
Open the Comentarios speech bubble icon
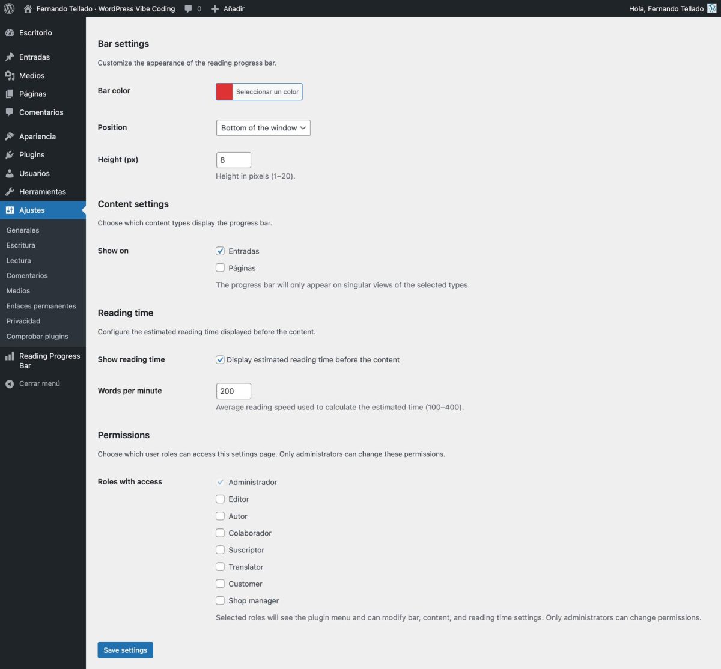[x=10, y=112]
